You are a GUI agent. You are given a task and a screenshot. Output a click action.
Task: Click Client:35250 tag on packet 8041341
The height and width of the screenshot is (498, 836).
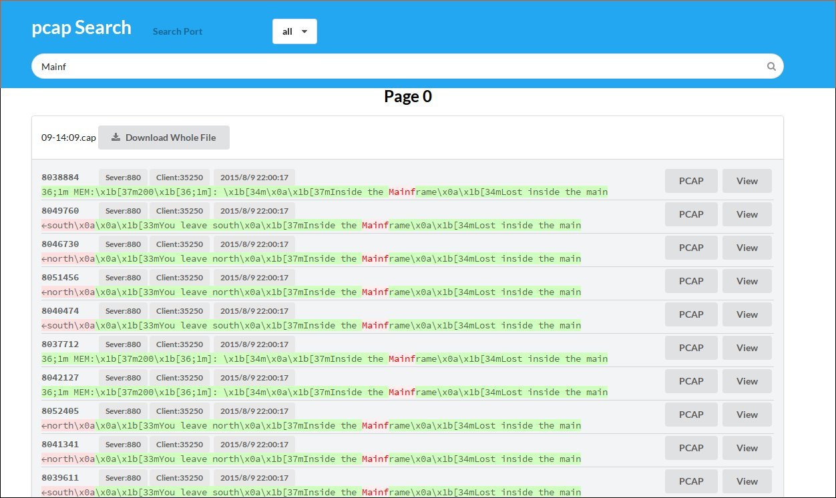click(x=180, y=445)
